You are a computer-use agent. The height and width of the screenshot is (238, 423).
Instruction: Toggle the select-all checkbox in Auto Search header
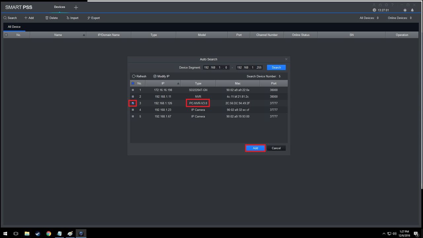(133, 83)
